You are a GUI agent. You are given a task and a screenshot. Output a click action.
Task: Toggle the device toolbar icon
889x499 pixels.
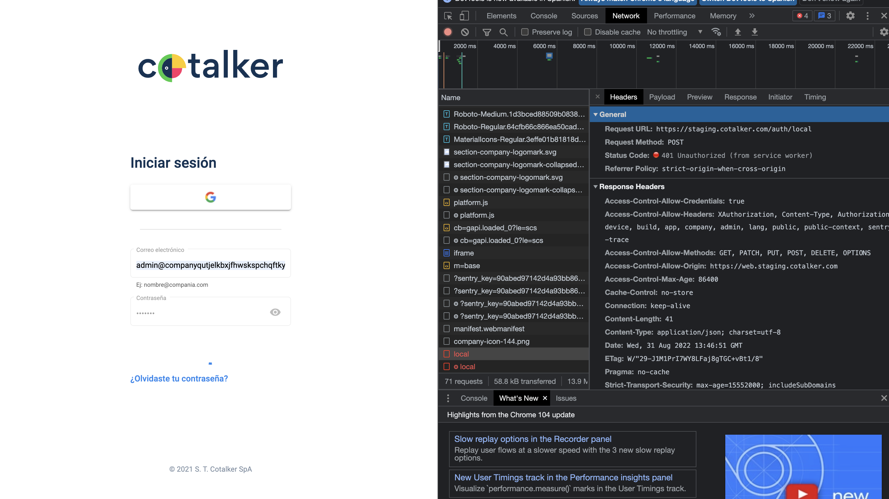(464, 16)
